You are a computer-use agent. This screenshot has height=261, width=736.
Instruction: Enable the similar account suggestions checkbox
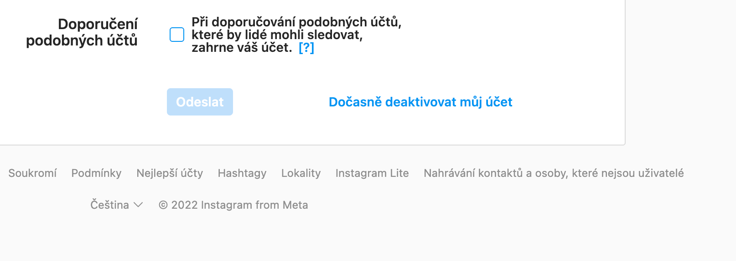pyautogui.click(x=177, y=35)
